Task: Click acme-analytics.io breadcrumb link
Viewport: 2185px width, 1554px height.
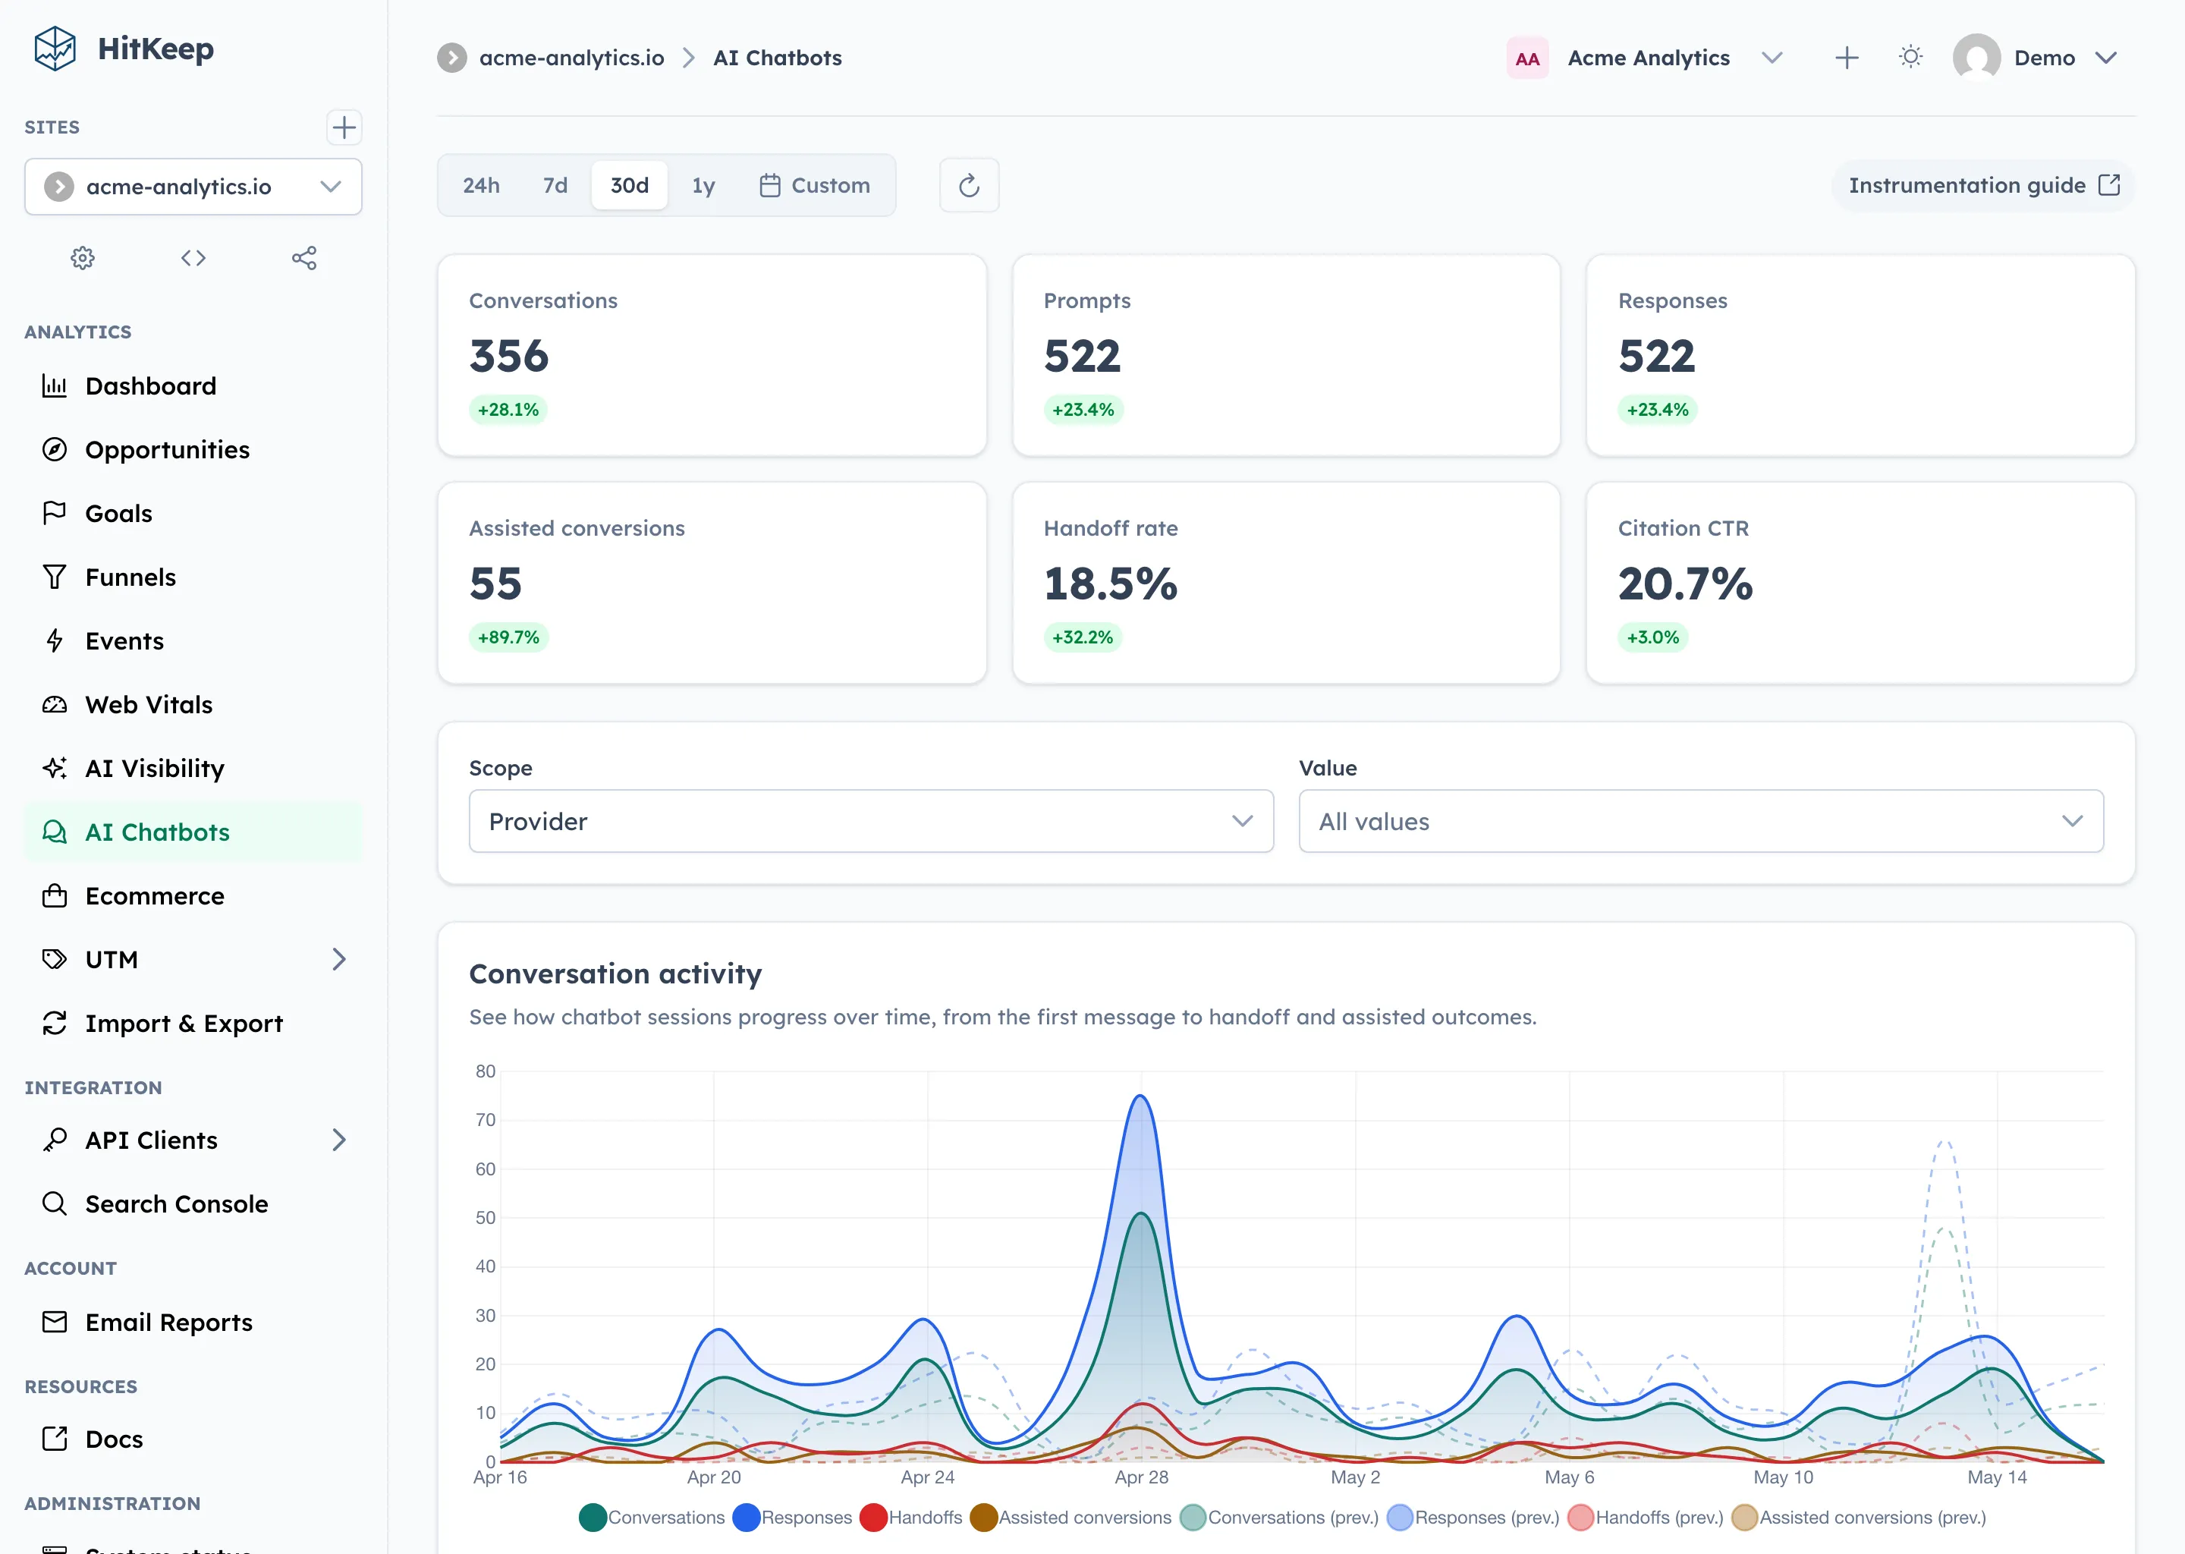Action: [x=571, y=58]
